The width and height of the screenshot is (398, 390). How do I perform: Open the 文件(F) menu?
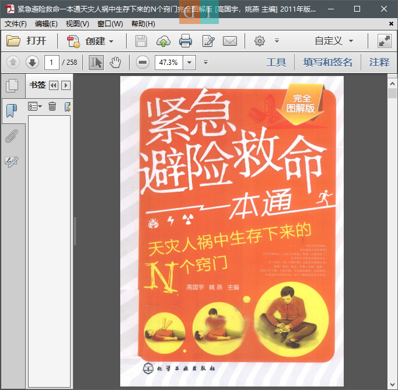(16, 24)
